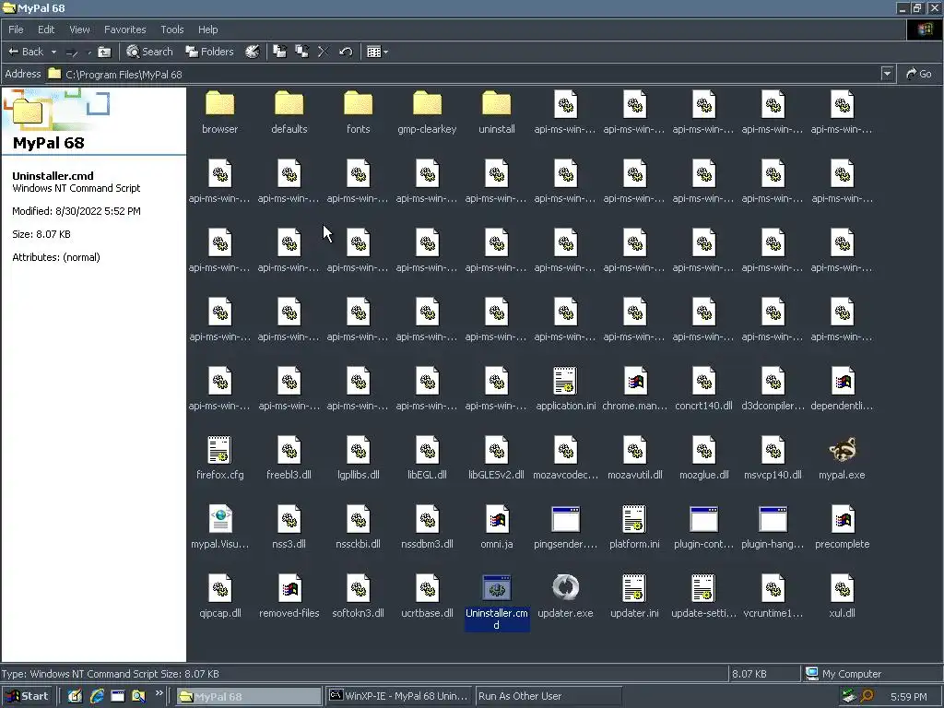Select the firefox.cfg file
Screen dimensions: 944x708
point(219,458)
